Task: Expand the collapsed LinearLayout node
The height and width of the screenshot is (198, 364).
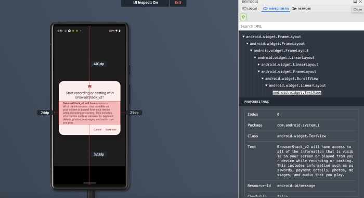Action: (x=258, y=65)
